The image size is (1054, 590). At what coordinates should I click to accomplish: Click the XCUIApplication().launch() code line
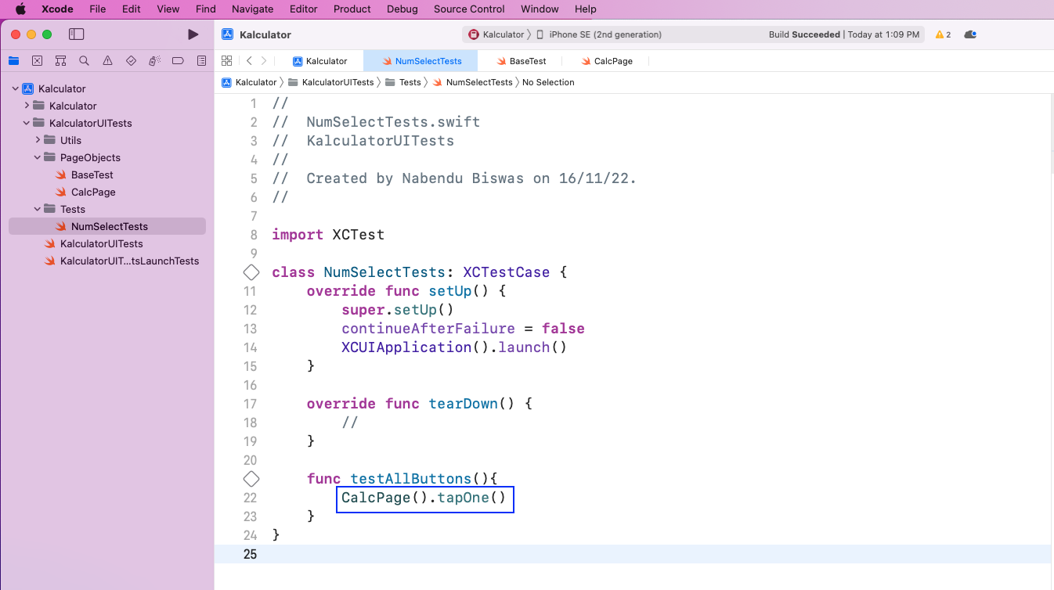(454, 347)
